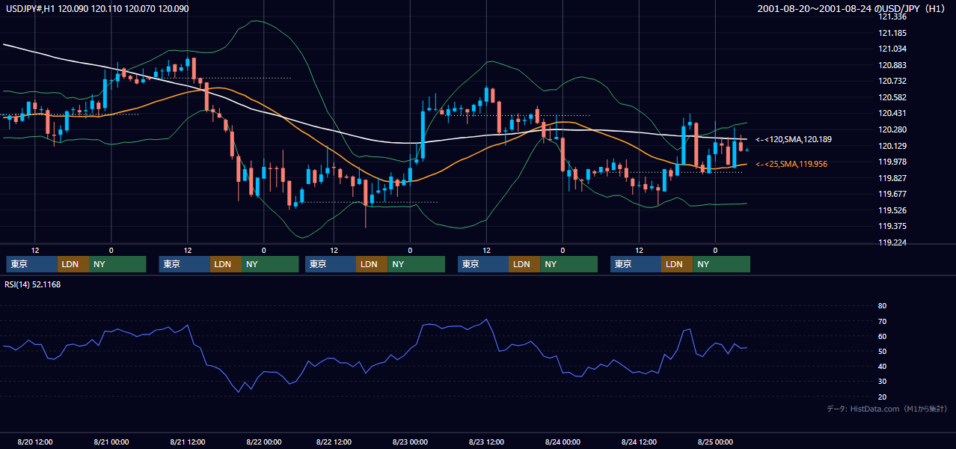This screenshot has height=449, width=956.
Task: Click the 8/22 12:00 time axis label
Action: pyautogui.click(x=334, y=442)
